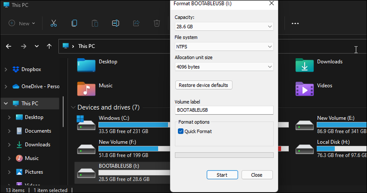The width and height of the screenshot is (367, 193).
Task: Click the Volume label text field
Action: (224, 110)
